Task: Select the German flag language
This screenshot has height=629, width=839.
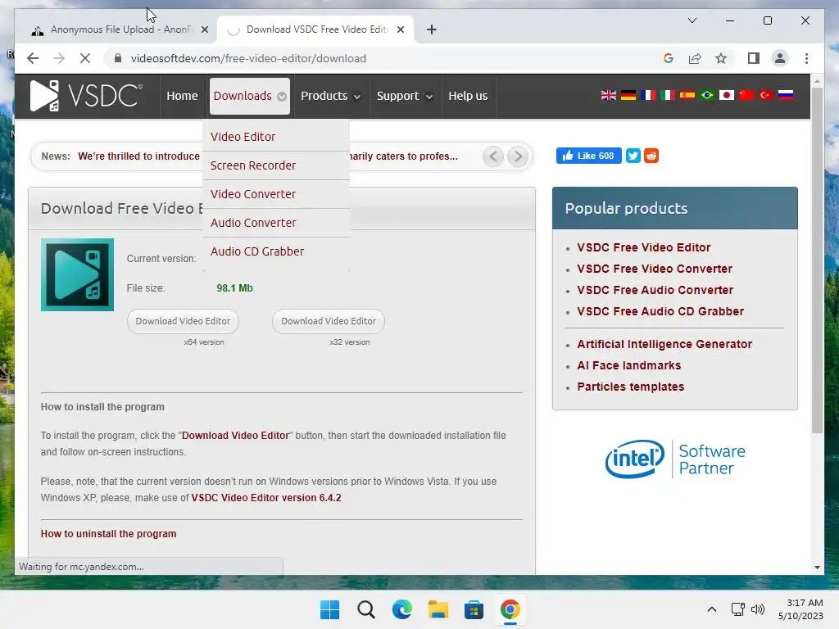Action: pyautogui.click(x=628, y=95)
